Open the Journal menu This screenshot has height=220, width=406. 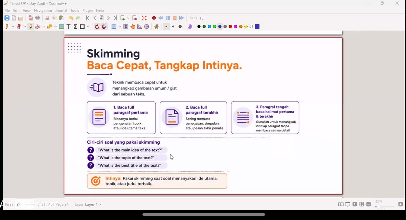pos(61,10)
